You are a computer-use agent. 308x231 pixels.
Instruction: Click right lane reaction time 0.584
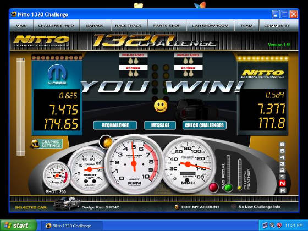275,95
